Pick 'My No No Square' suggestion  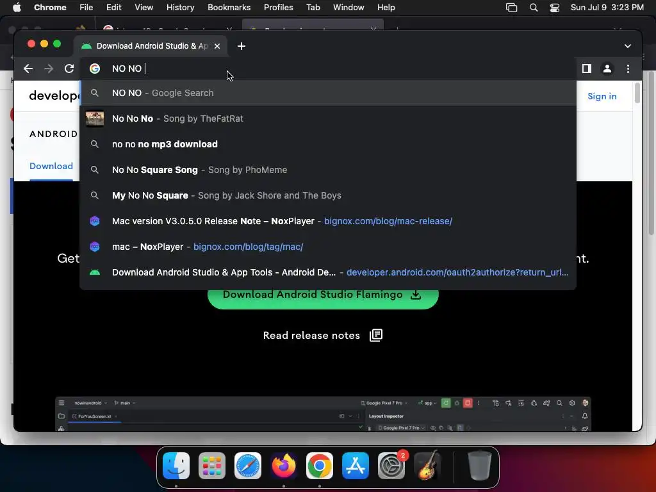(329, 195)
